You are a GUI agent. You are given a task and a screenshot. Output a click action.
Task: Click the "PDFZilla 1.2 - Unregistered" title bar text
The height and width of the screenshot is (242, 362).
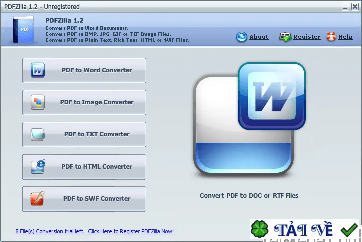[x=42, y=7]
